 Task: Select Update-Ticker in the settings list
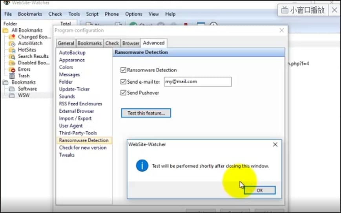click(x=74, y=89)
